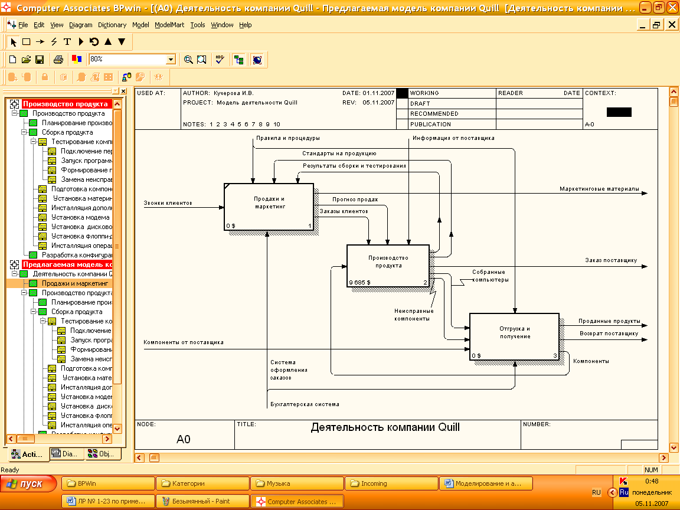Screen dimensions: 680x510
Task: Select the Text tool
Action: tap(67, 42)
